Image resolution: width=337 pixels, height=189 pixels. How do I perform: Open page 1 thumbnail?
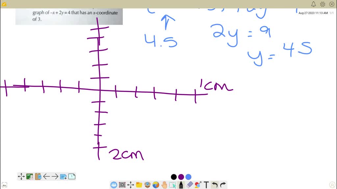point(71,176)
